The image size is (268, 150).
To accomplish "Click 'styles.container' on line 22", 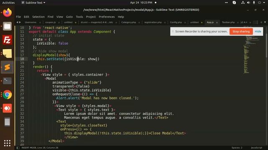I will pos(88,75).
